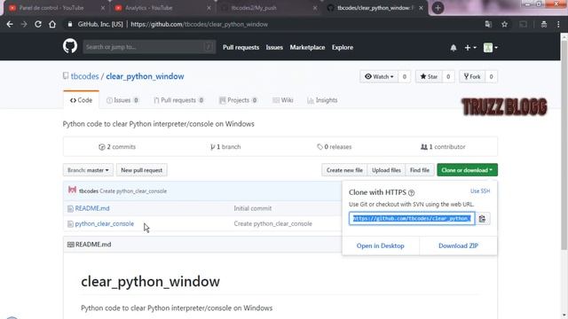Open the user avatar menu
Image resolution: width=568 pixels, height=319 pixels.
(x=491, y=47)
